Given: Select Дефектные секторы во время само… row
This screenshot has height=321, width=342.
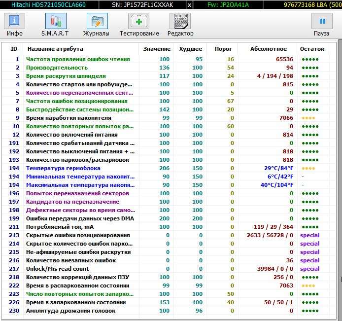Looking at the screenshot, I should [168, 210].
